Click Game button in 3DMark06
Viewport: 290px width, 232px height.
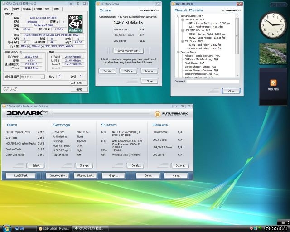[x=176, y=175]
